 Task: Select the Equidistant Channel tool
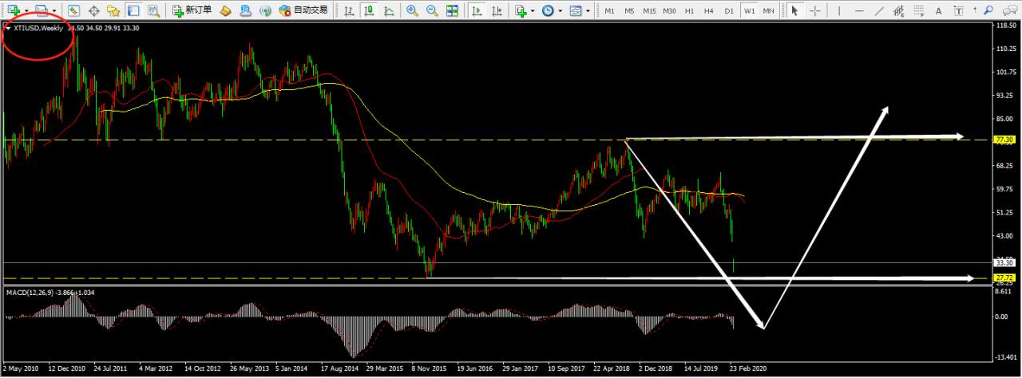[x=899, y=10]
